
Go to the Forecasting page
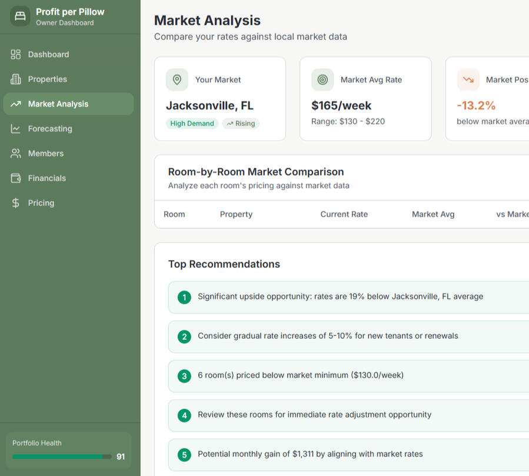[x=50, y=128]
